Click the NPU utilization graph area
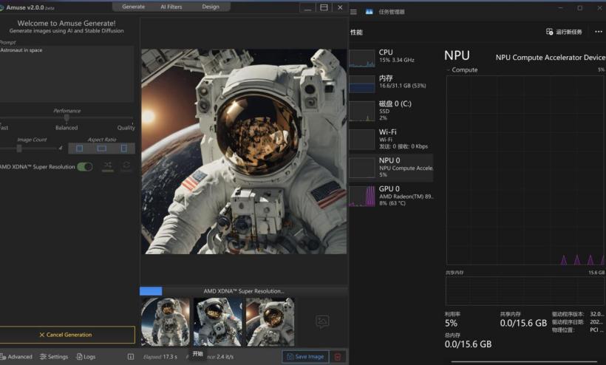This screenshot has height=365, width=606. coord(525,170)
